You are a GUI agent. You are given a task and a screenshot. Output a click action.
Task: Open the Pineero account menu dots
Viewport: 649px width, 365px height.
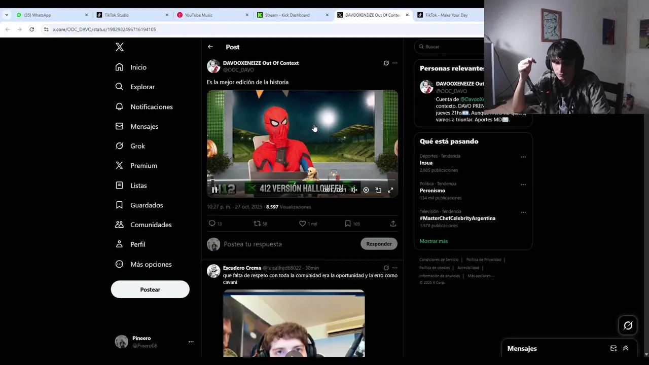pyautogui.click(x=191, y=342)
